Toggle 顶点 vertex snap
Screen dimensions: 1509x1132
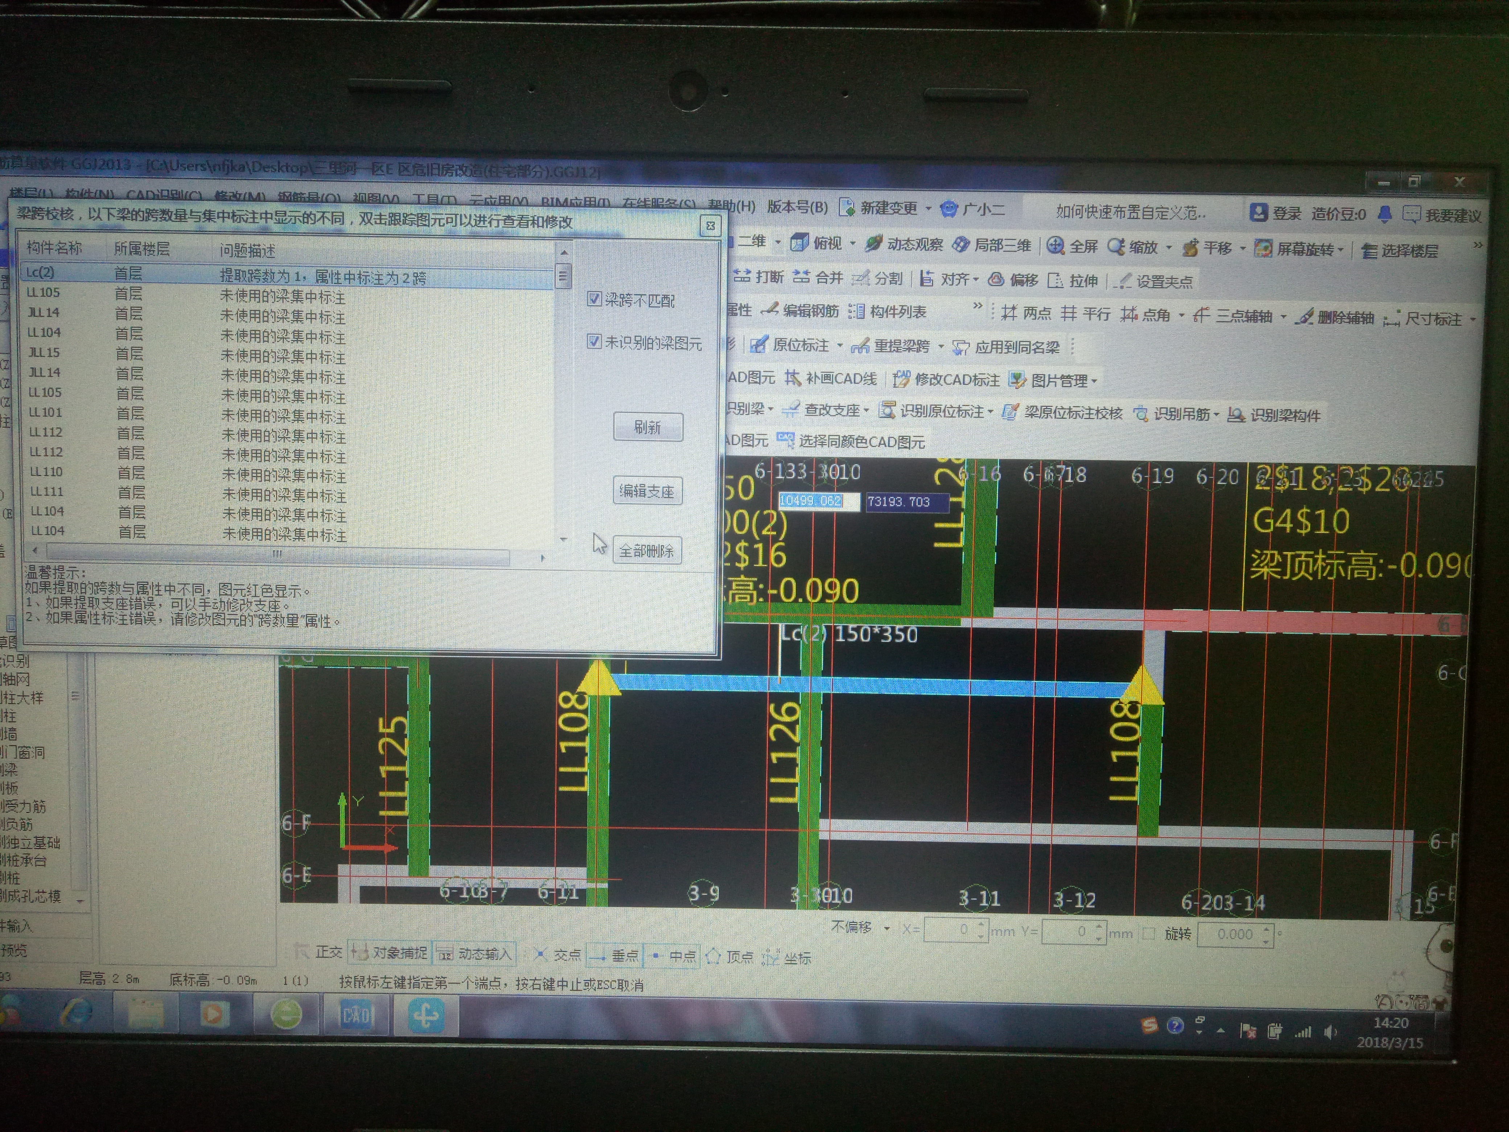pos(729,957)
